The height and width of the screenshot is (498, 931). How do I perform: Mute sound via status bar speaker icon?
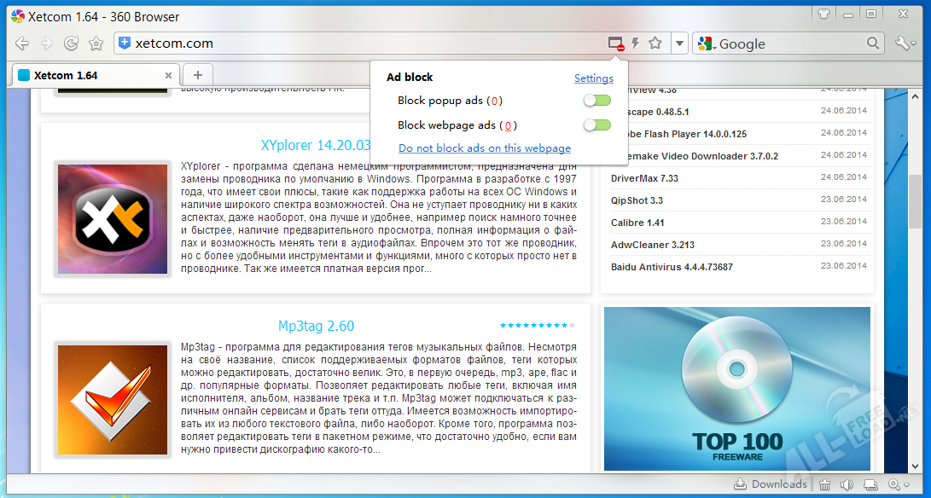pyautogui.click(x=847, y=484)
